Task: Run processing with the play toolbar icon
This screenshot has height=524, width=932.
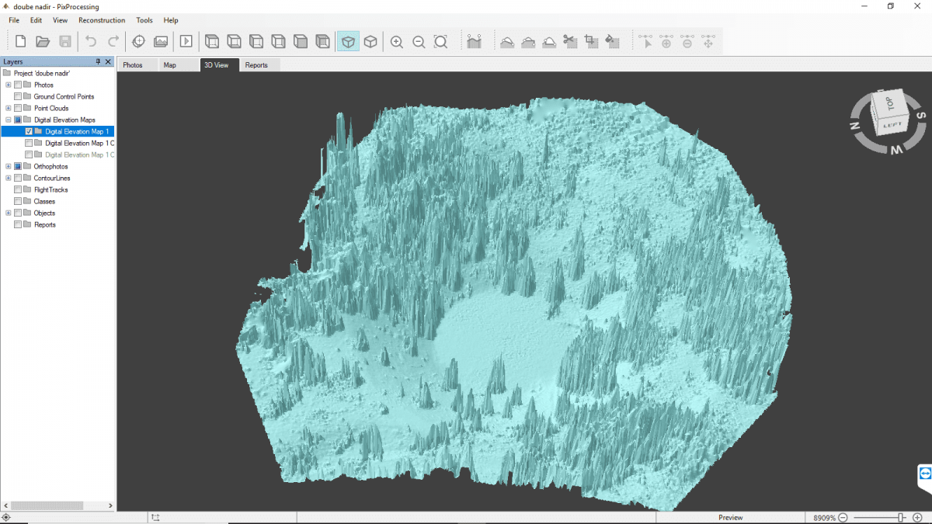Action: pyautogui.click(x=186, y=41)
